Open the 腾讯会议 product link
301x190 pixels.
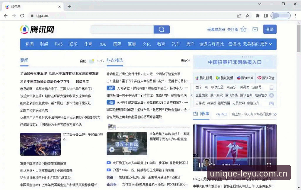pos(216,95)
